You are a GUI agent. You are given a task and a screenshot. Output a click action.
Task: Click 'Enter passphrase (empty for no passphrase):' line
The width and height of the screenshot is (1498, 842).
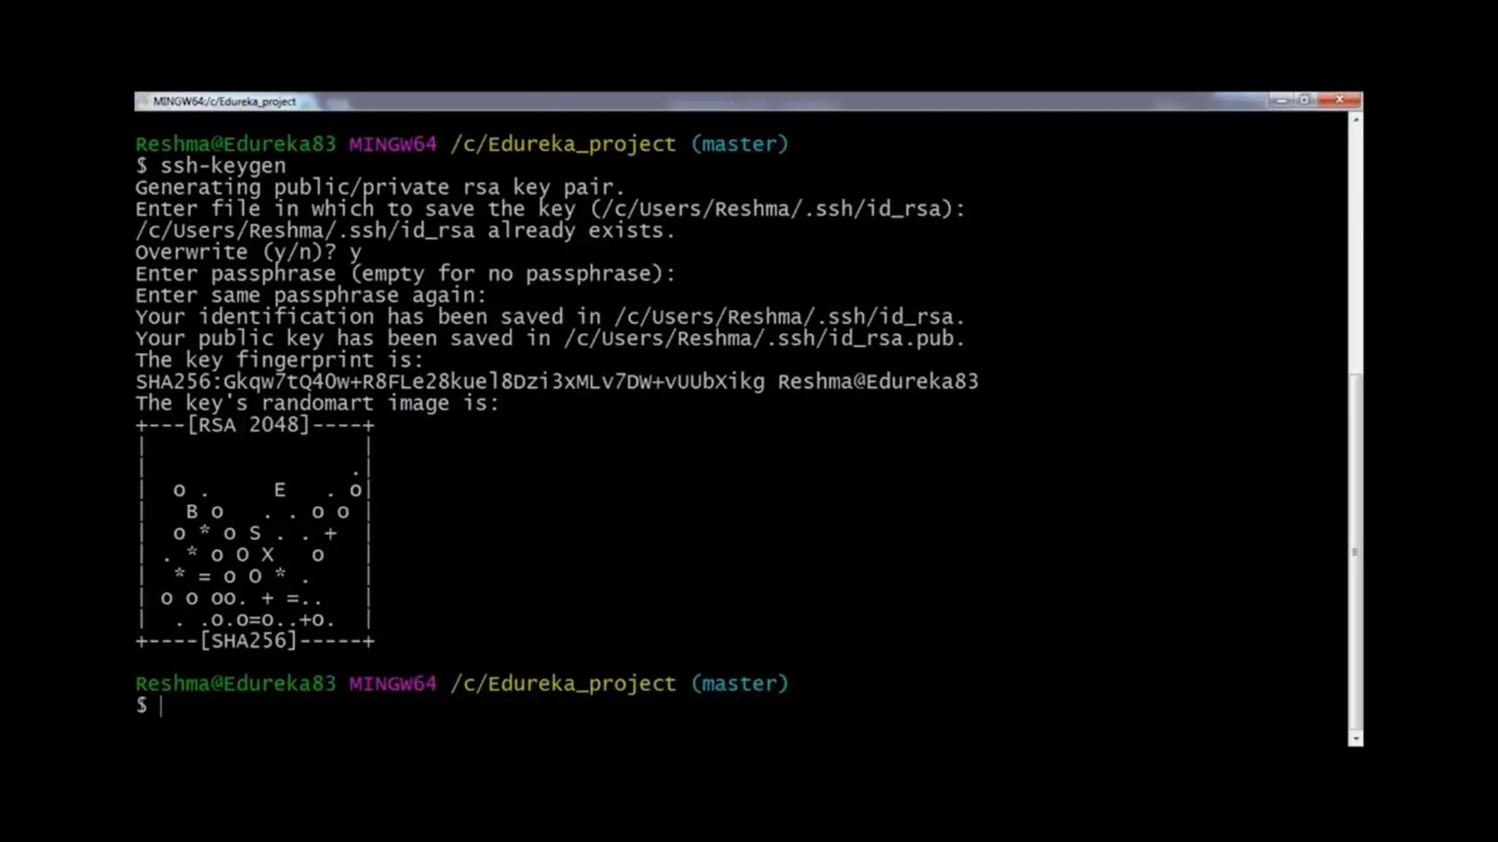[405, 274]
